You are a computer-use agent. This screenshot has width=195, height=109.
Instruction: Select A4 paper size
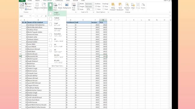[57, 45]
